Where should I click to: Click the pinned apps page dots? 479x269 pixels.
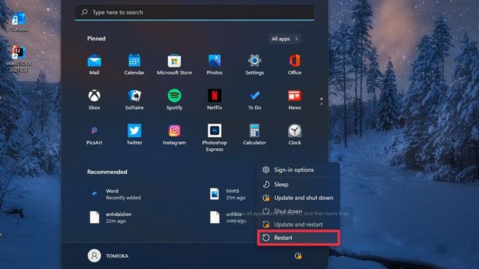(322, 101)
